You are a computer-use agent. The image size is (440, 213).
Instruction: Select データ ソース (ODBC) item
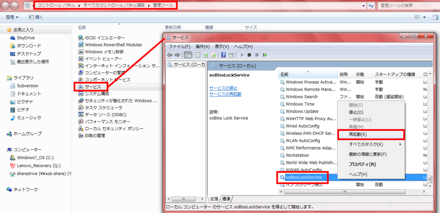[102, 115]
